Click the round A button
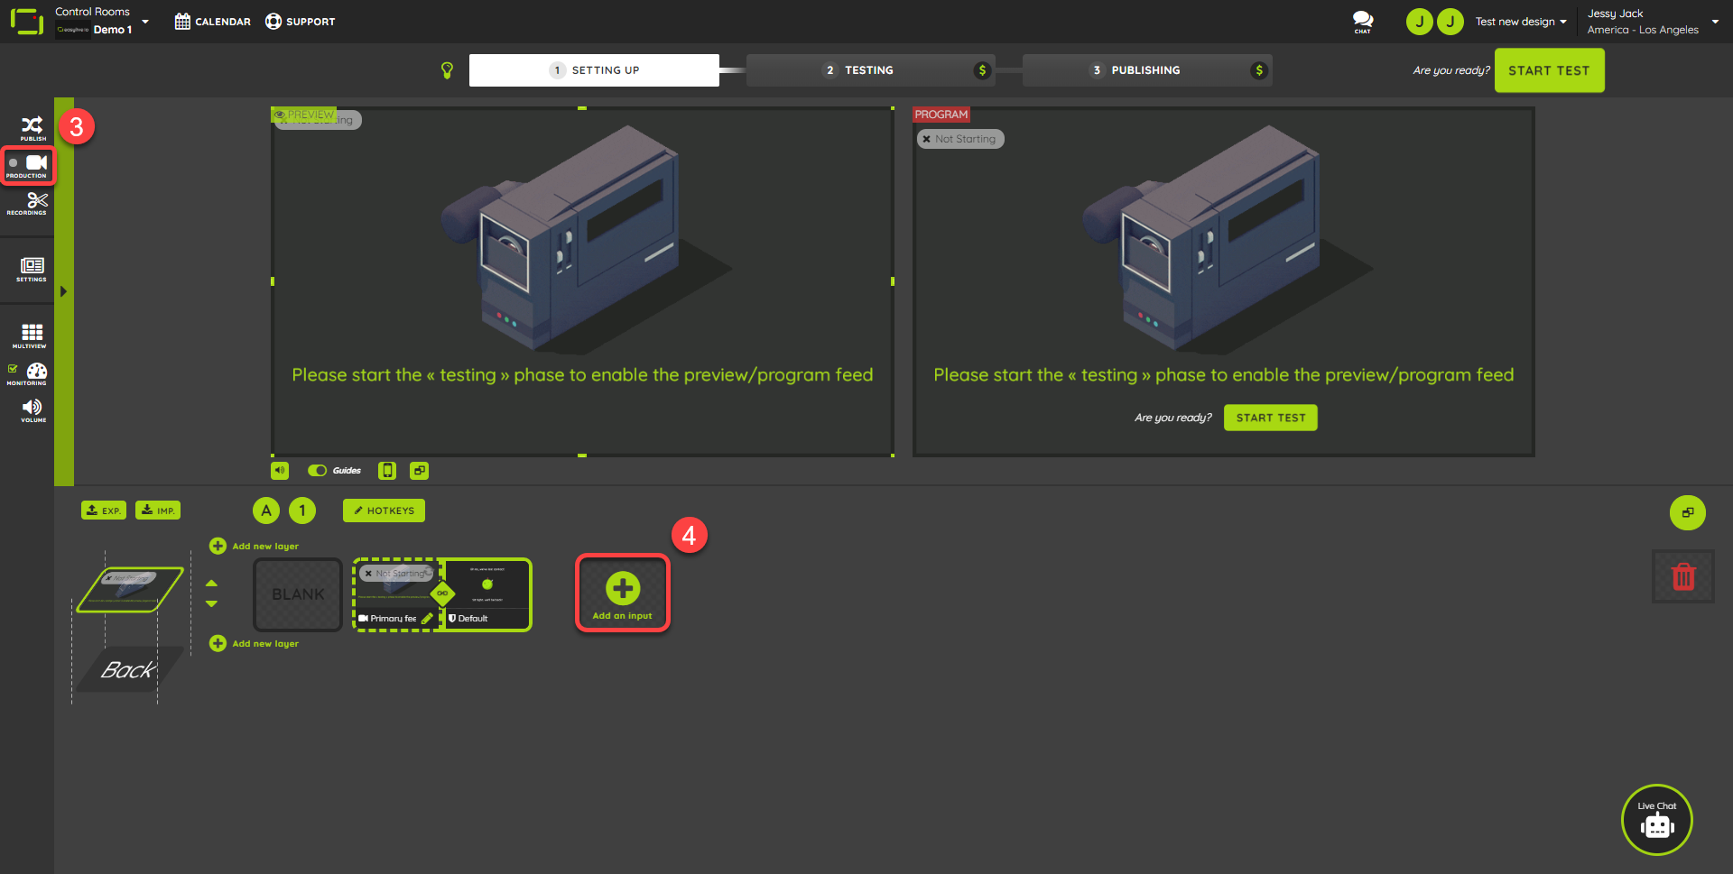Screen dimensions: 1733x874 266,511
